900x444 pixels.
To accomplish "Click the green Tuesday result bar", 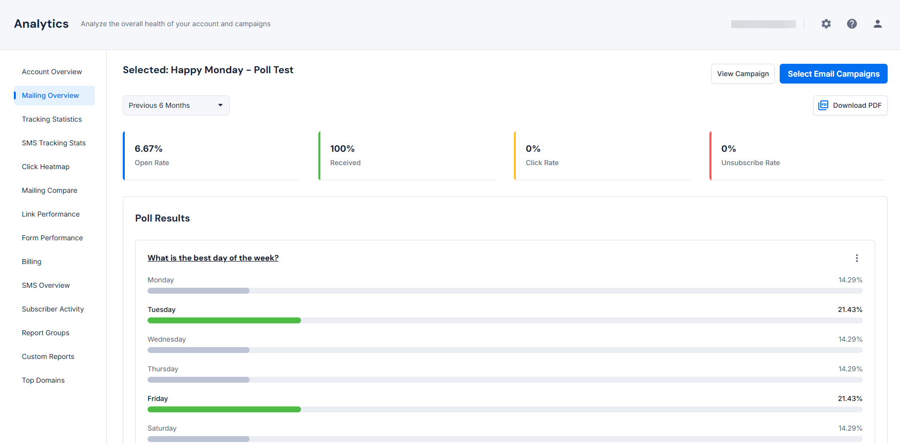I will [224, 320].
